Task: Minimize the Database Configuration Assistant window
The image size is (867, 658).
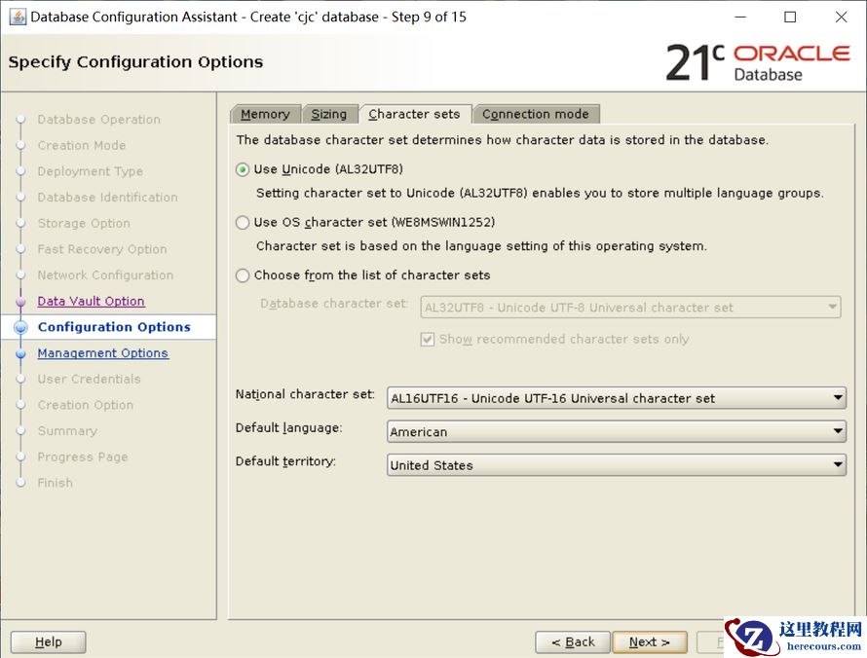Action: 740,17
